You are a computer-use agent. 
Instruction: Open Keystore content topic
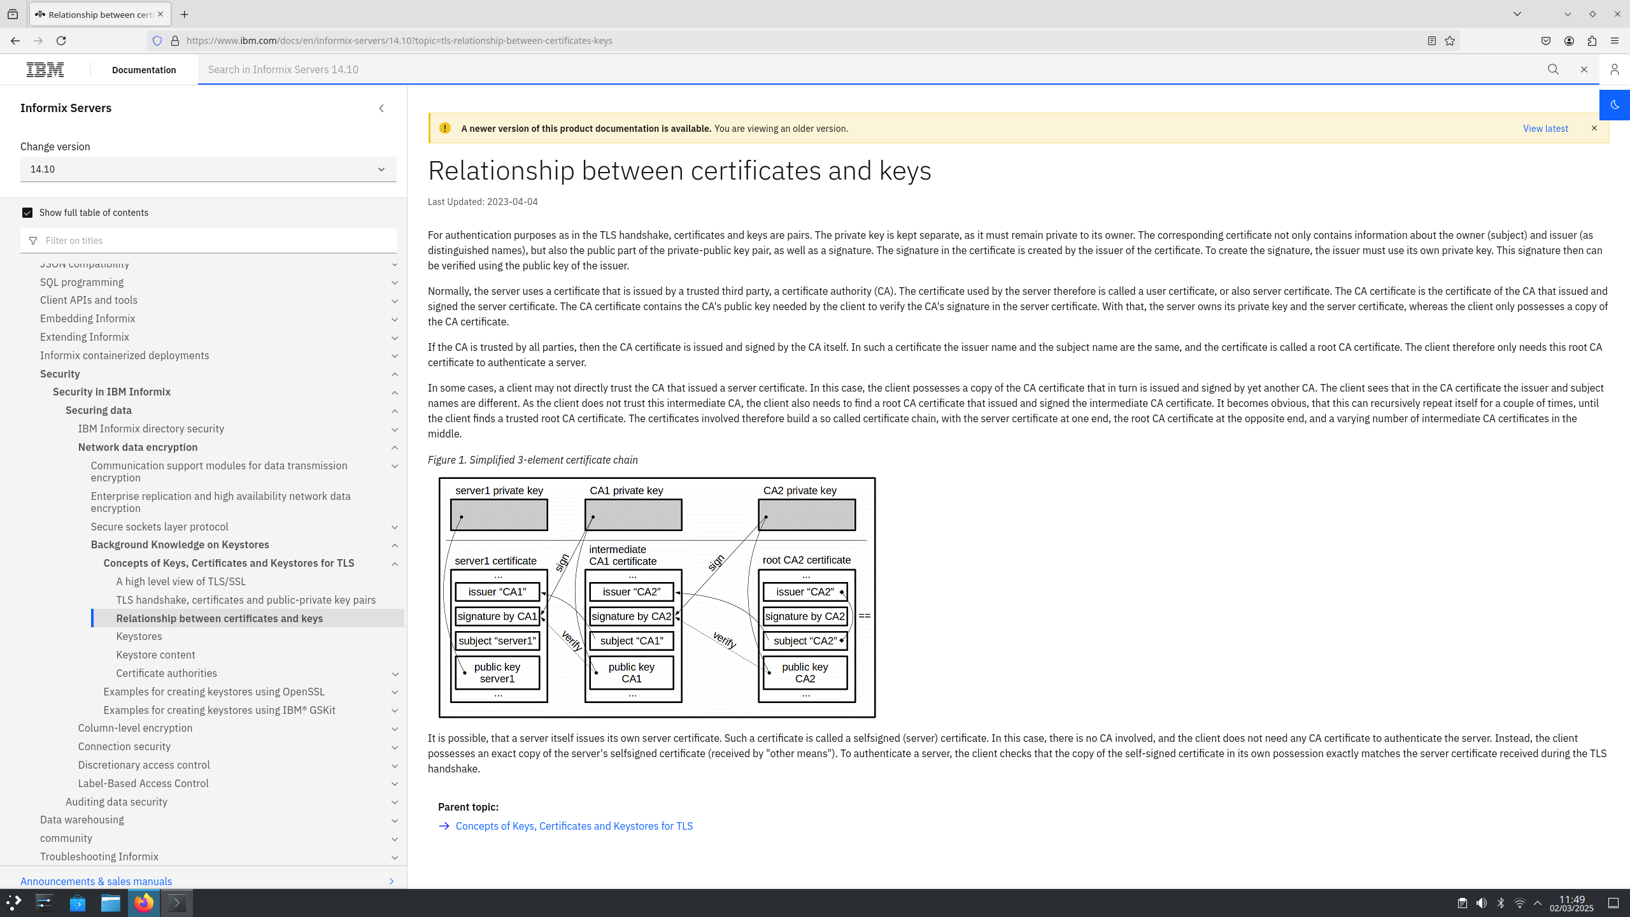tap(155, 655)
